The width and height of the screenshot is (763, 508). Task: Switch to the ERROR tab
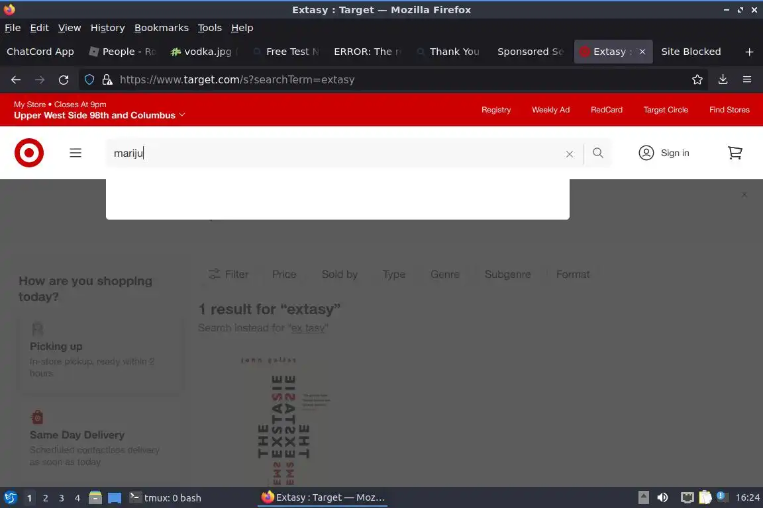click(368, 52)
